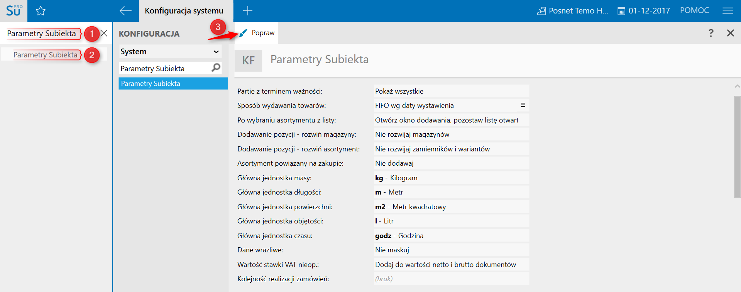Open help question mark icon
The height and width of the screenshot is (292, 741).
[x=711, y=33]
